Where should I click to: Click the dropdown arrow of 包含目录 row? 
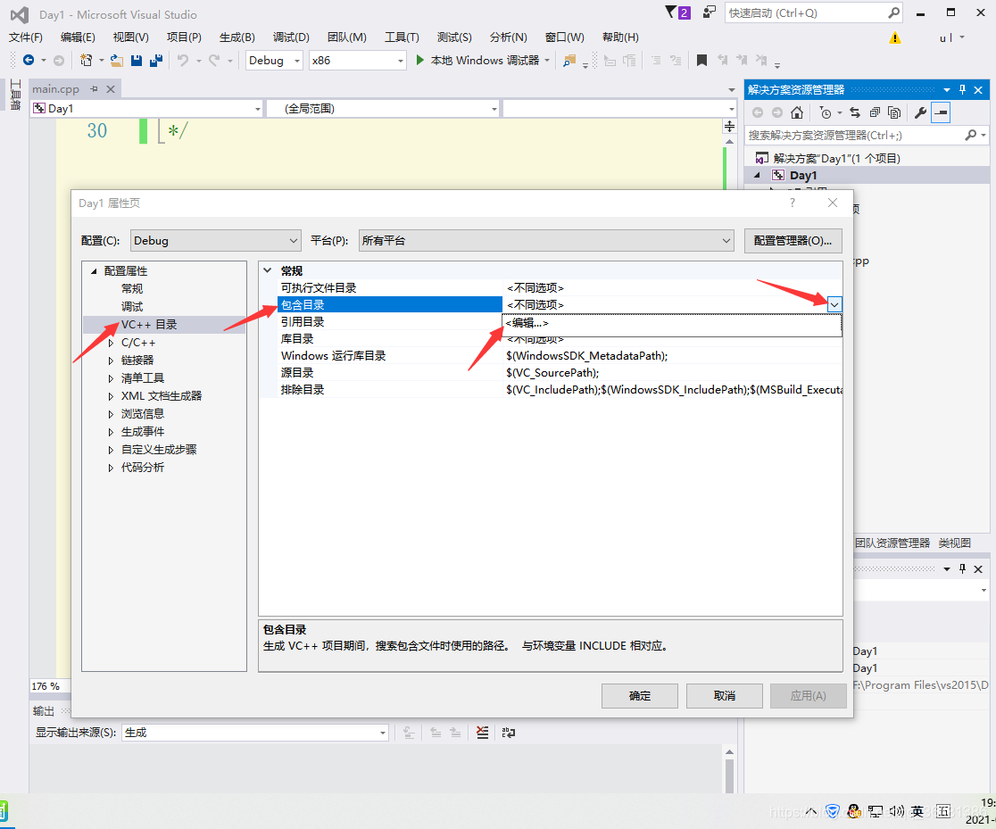834,305
